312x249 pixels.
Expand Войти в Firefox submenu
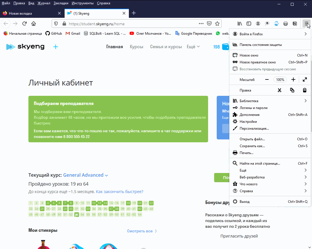pyautogui.click(x=270, y=34)
